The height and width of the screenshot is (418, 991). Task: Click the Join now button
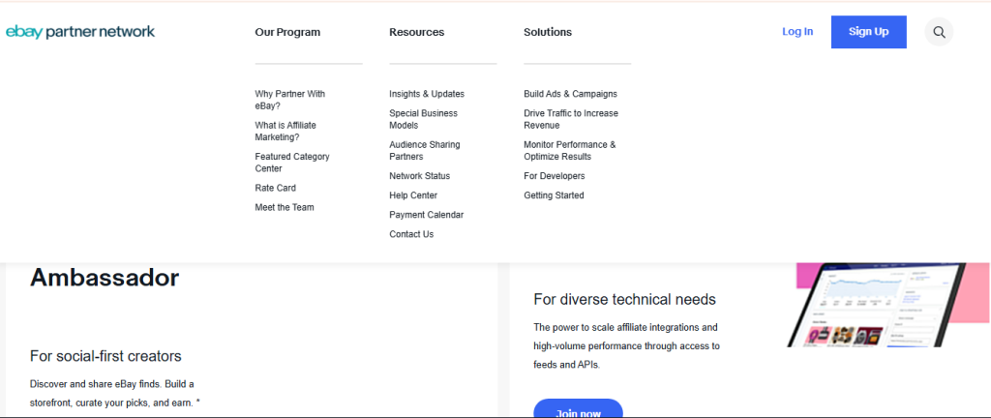(579, 408)
